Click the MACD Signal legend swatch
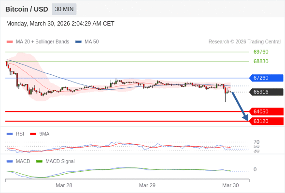This screenshot has width=285, height=193. click(39, 162)
